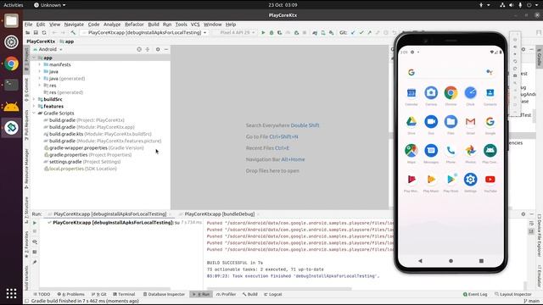The width and height of the screenshot is (543, 305).
Task: Open the File menu
Action: (28, 25)
